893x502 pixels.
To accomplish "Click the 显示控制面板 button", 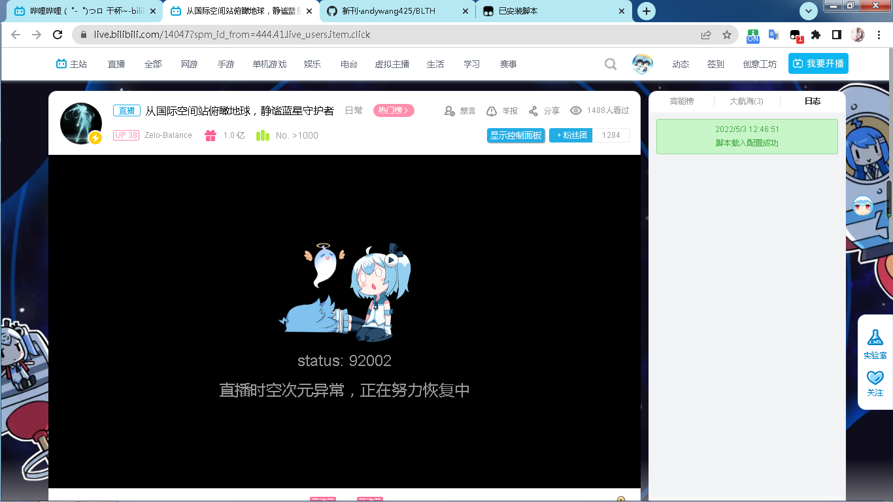I will click(516, 135).
